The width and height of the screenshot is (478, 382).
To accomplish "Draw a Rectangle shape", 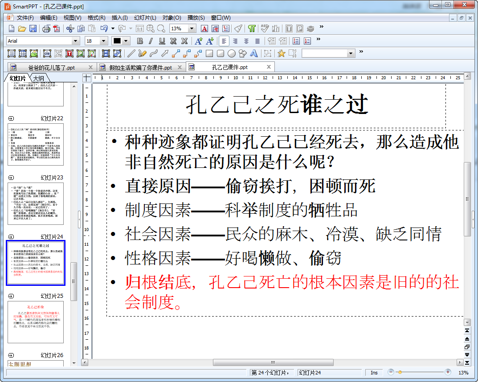I will pos(209,53).
